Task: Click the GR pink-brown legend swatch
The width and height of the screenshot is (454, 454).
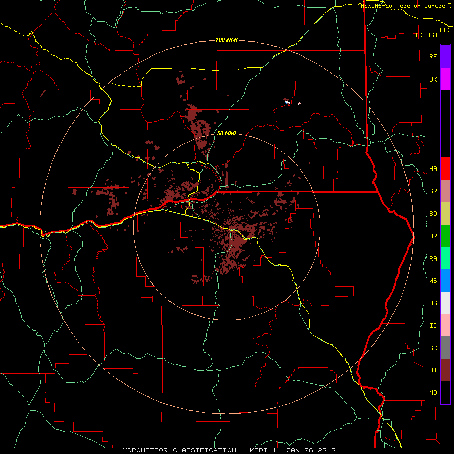Action: pos(445,191)
